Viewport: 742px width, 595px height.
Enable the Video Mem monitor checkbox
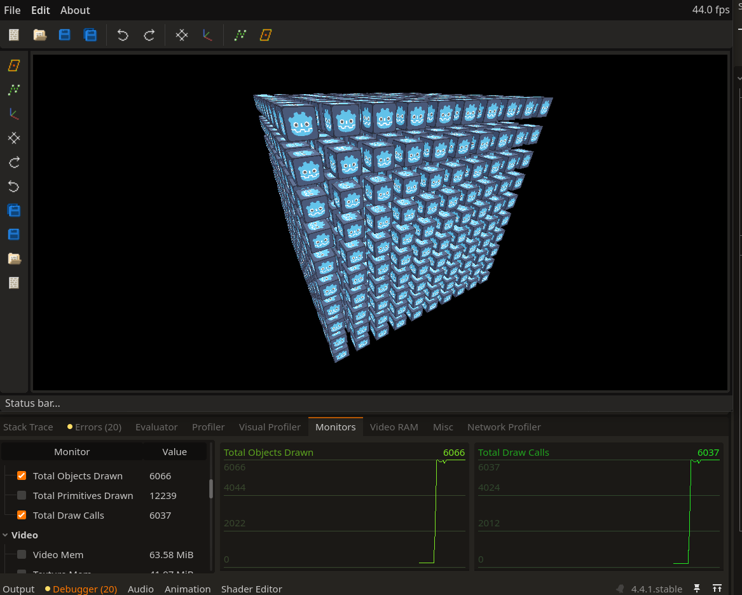[x=22, y=554]
